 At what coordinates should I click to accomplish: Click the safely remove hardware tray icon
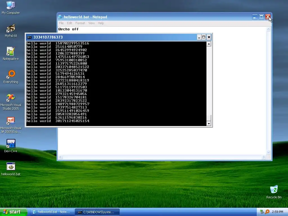coord(262,212)
